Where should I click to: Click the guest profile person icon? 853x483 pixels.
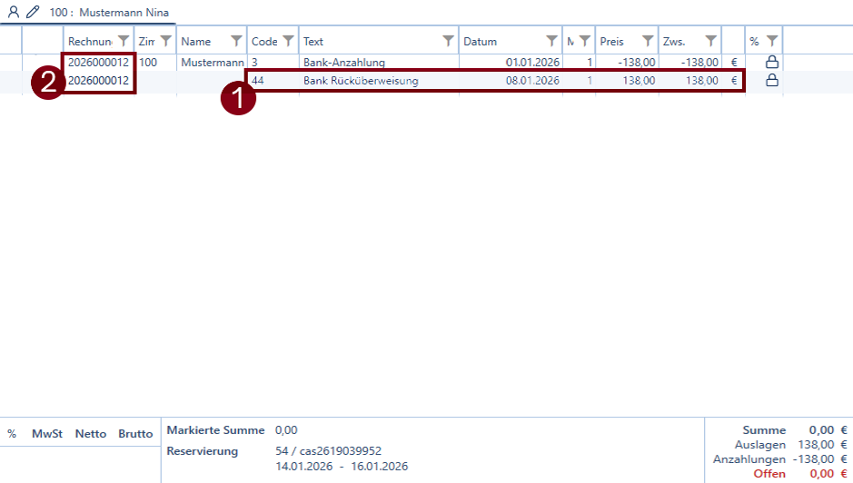(x=14, y=13)
